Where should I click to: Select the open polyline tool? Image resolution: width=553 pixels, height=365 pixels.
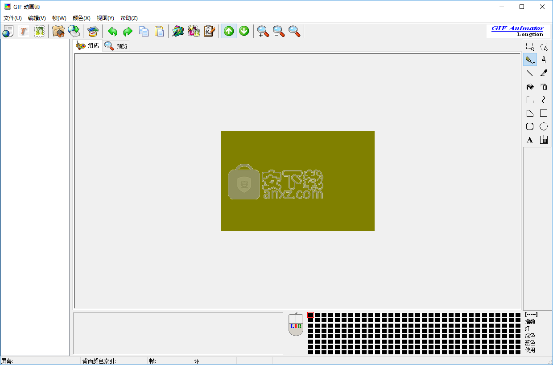[x=530, y=100]
